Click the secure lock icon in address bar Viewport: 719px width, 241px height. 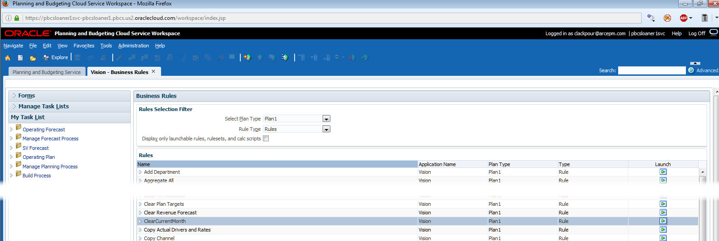[17, 18]
